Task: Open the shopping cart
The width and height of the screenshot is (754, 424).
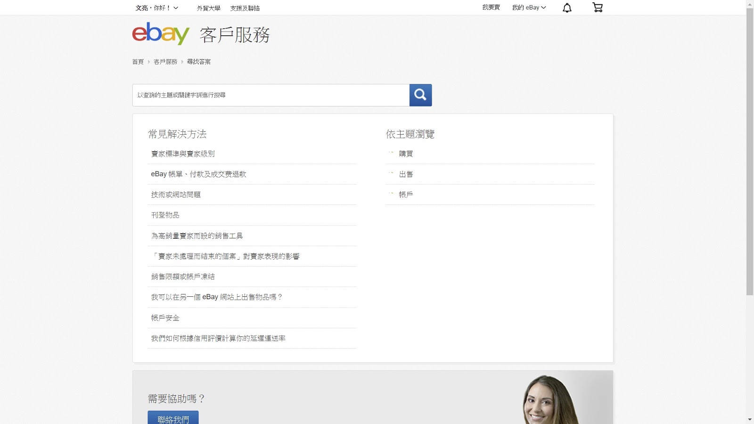Action: pos(598,8)
